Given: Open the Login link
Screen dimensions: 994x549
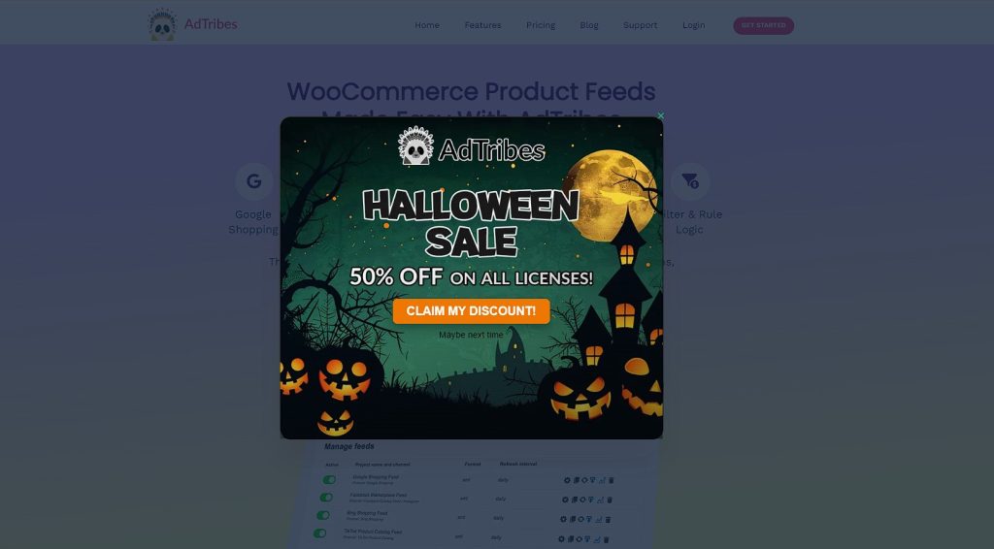Looking at the screenshot, I should click(693, 25).
